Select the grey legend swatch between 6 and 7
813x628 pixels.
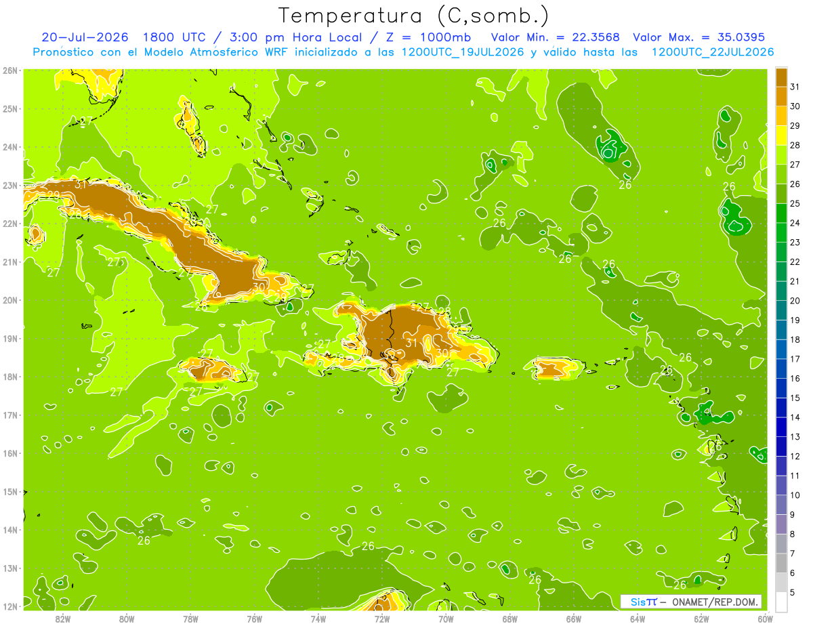[x=781, y=563]
